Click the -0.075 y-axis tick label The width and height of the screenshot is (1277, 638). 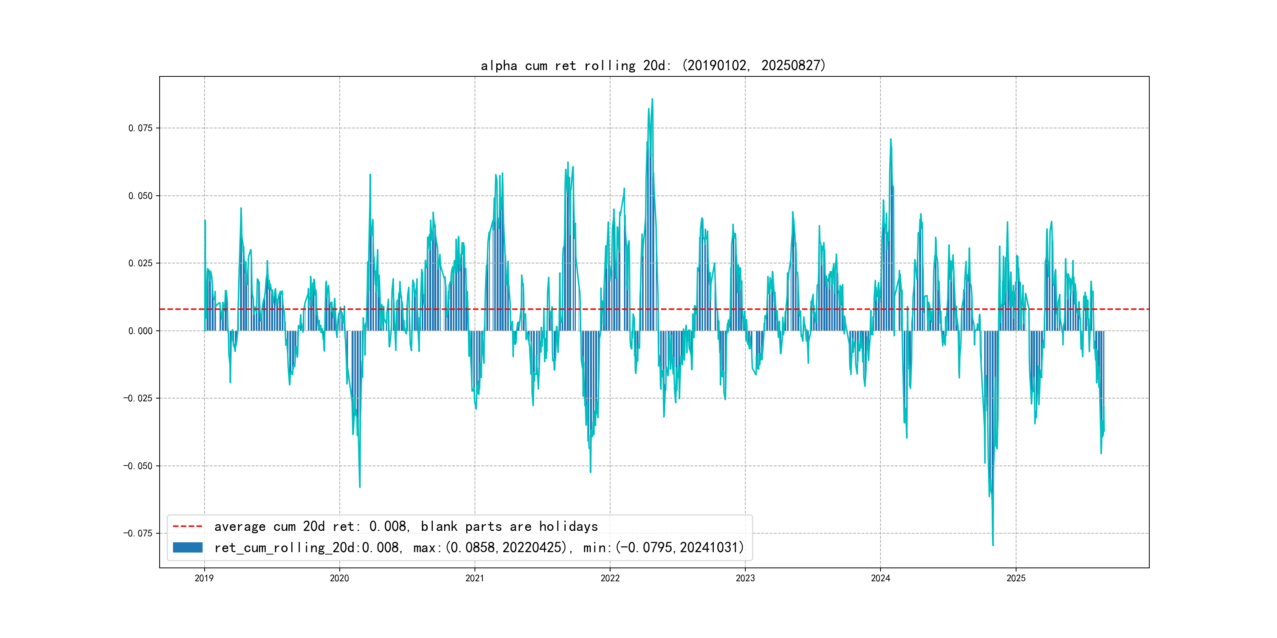click(x=138, y=534)
